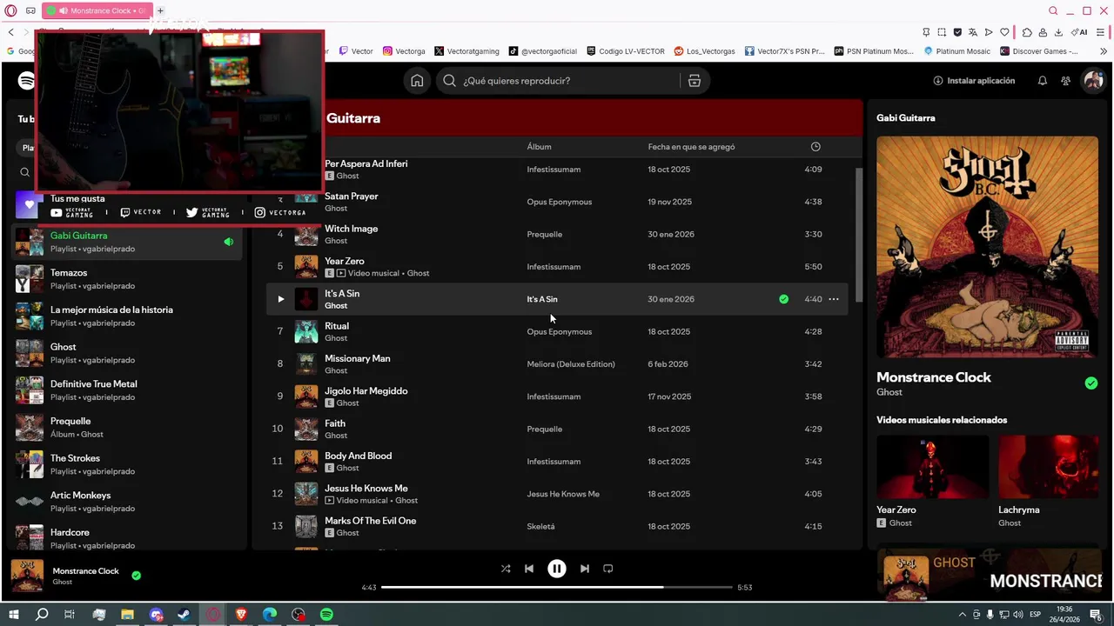The width and height of the screenshot is (1114, 626).
Task: Open The Strokes playlist
Action: [126, 464]
